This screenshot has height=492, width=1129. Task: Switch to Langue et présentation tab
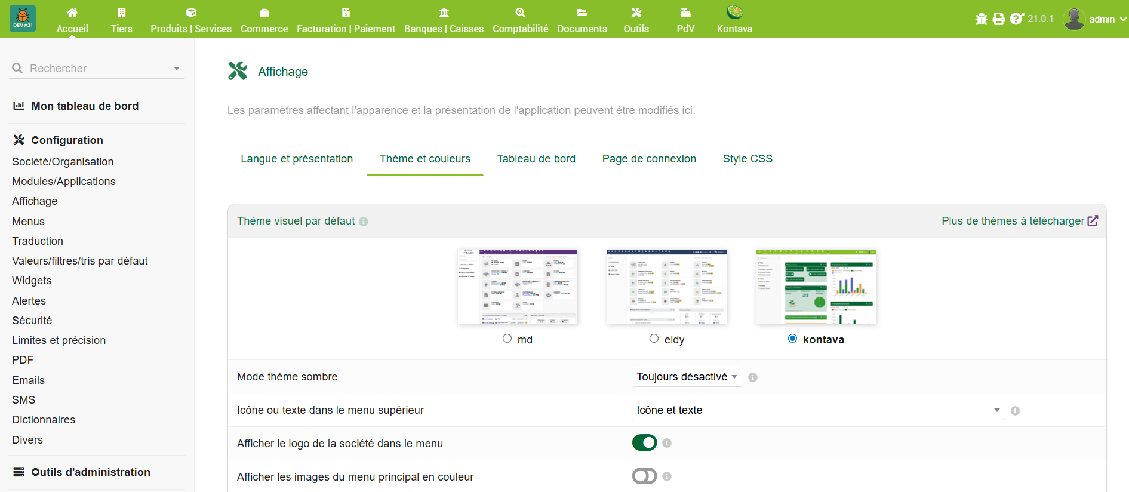(x=297, y=159)
